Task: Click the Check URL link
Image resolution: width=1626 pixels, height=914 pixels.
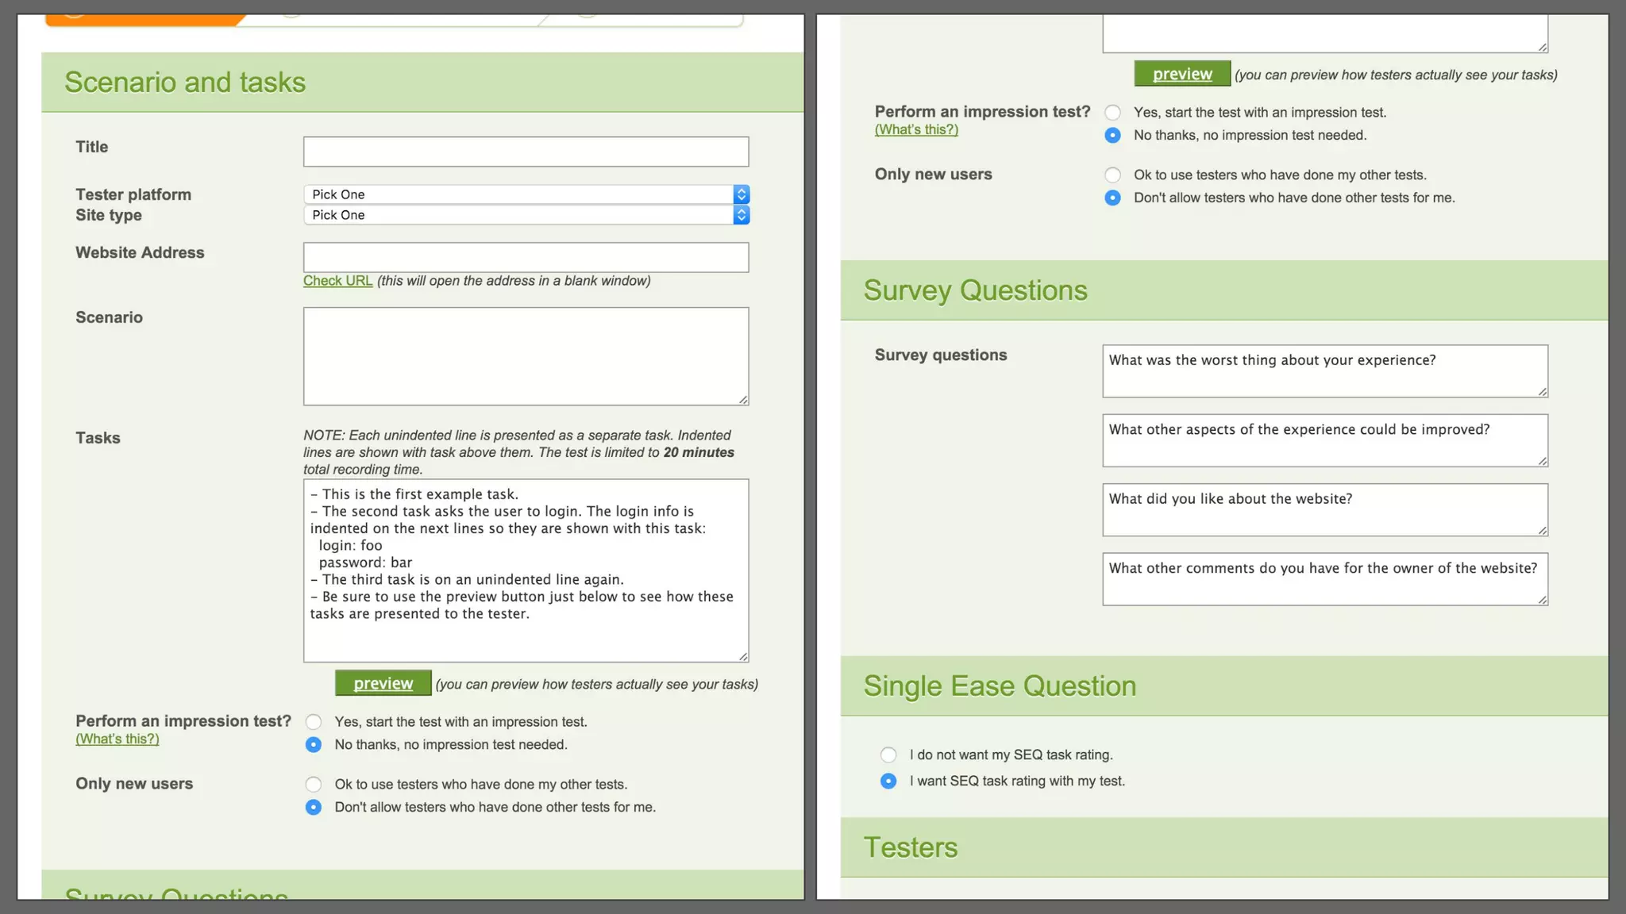Action: click(337, 281)
